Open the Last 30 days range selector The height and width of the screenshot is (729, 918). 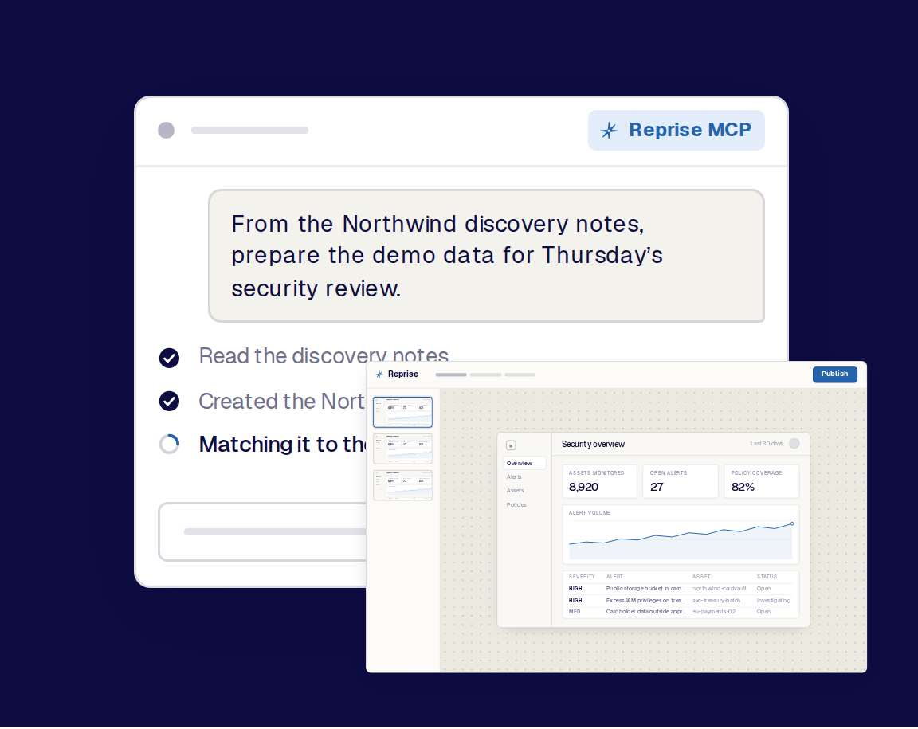767,444
